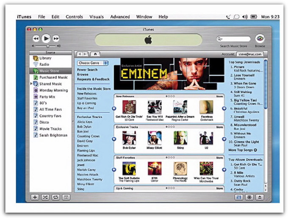
Task: Click the add playlist plus button
Action: (35, 197)
